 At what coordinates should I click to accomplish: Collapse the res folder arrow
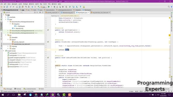(6, 35)
